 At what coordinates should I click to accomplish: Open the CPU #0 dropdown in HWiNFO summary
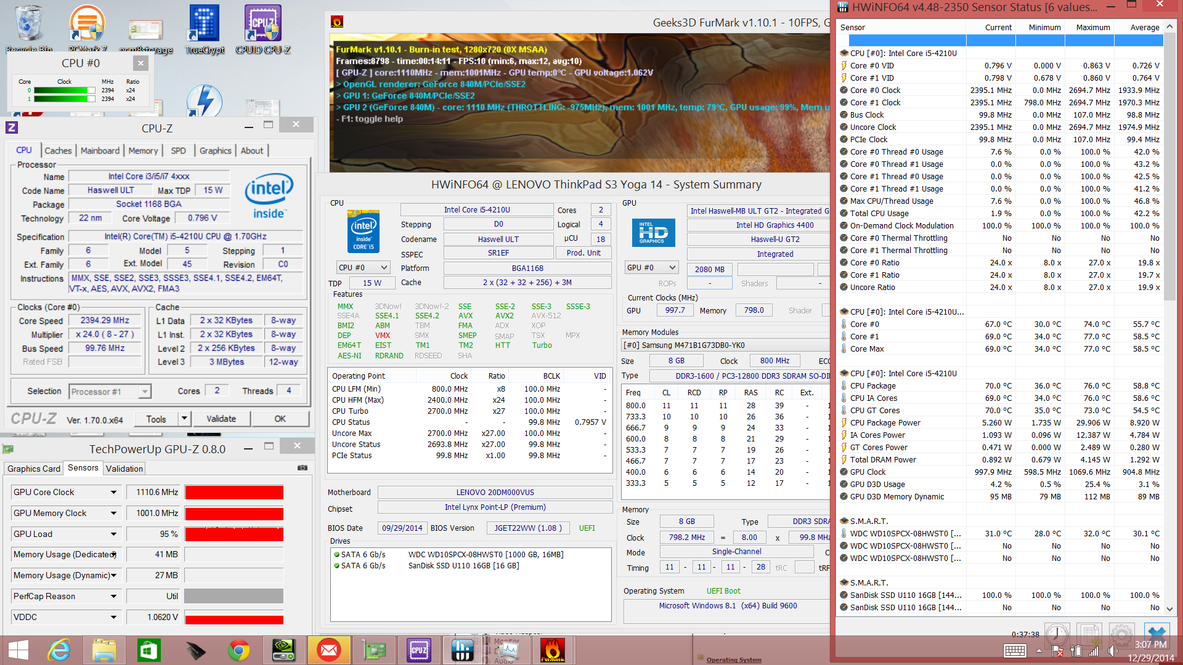pos(363,268)
